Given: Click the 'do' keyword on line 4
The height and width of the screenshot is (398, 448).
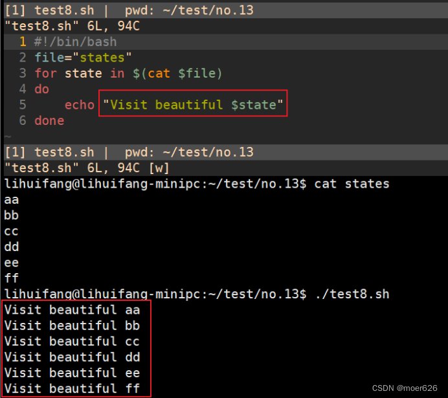Looking at the screenshot, I should coord(41,89).
